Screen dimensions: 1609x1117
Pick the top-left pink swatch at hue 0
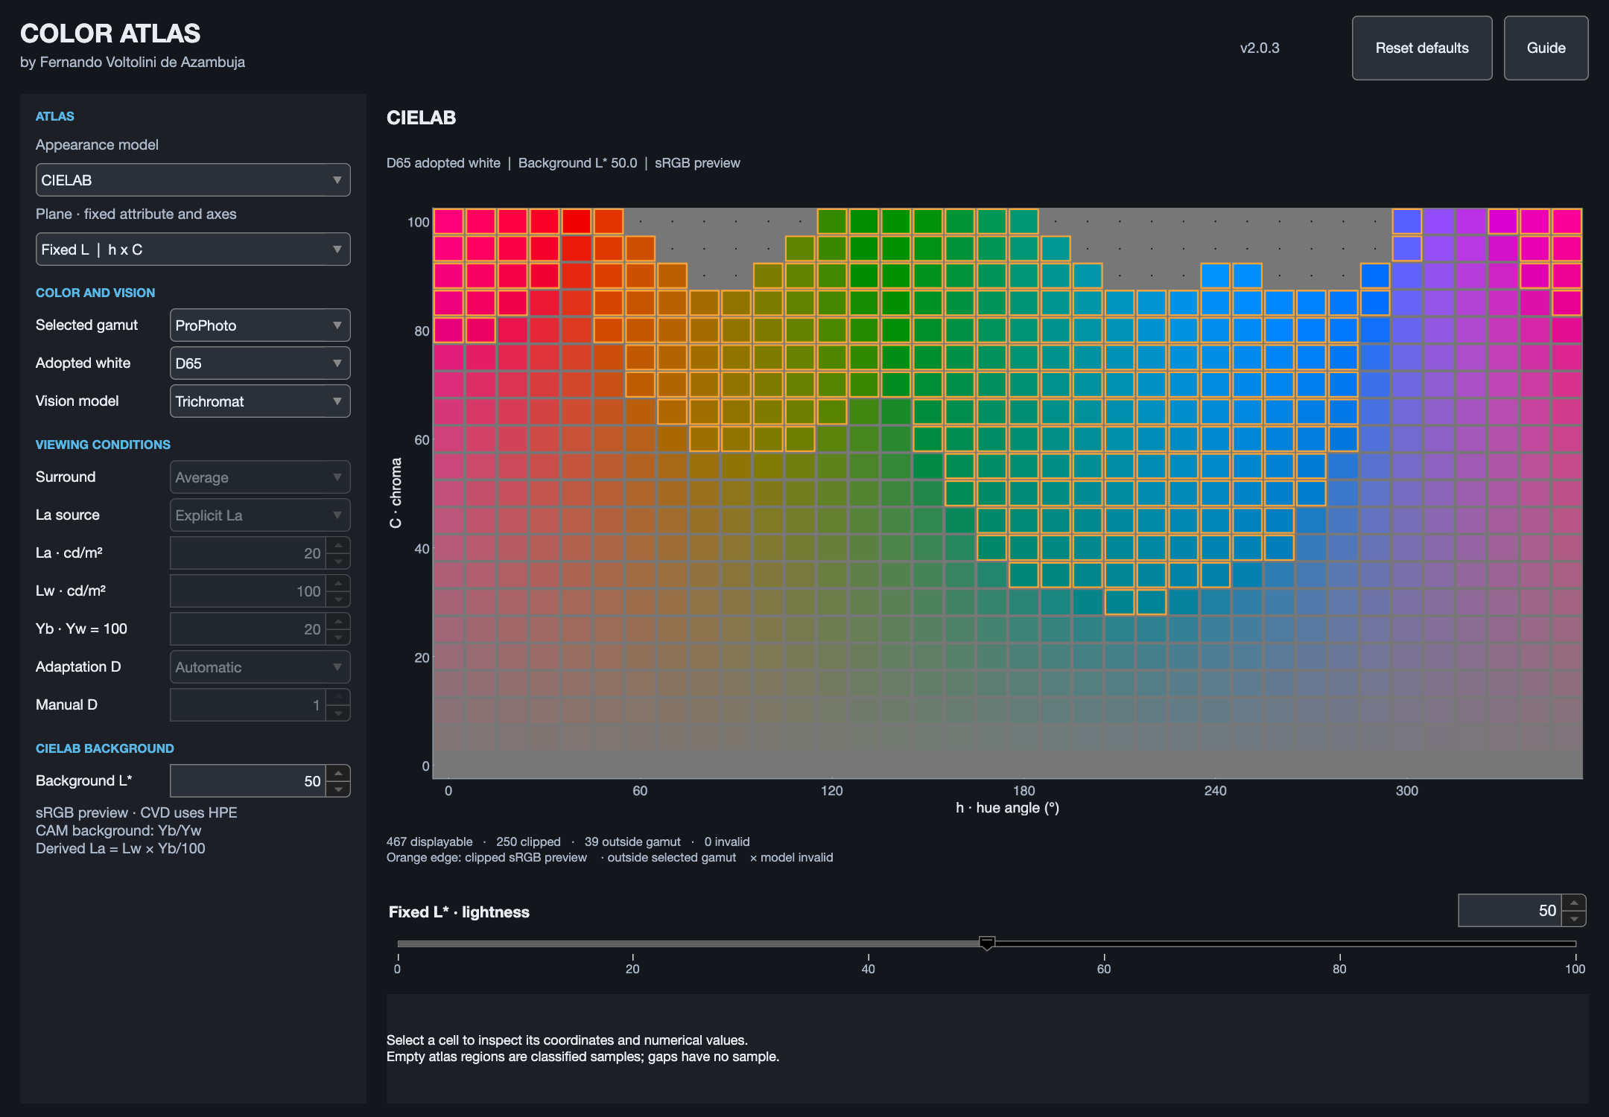pos(448,222)
